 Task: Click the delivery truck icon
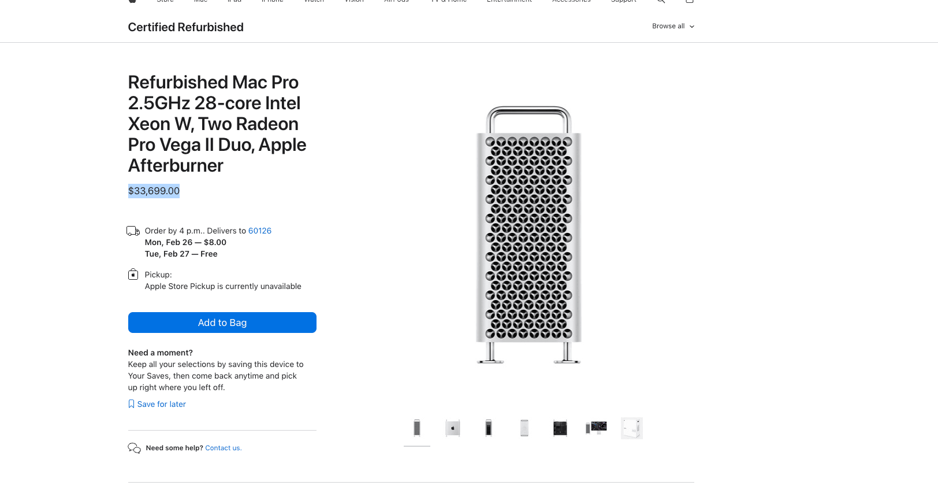[x=133, y=231]
